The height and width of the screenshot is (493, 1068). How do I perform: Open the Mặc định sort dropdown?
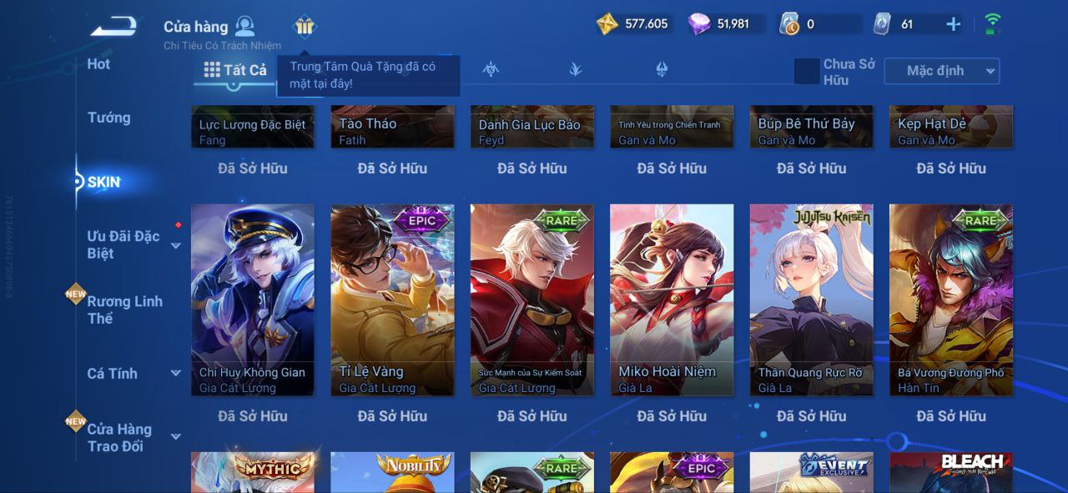click(941, 71)
